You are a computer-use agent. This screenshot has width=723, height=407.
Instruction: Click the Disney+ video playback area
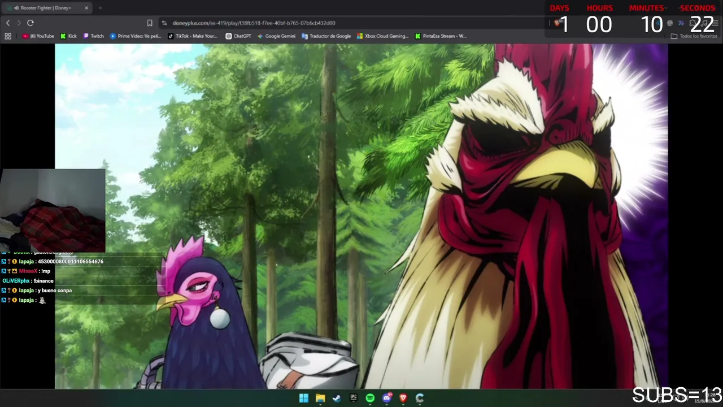361,217
